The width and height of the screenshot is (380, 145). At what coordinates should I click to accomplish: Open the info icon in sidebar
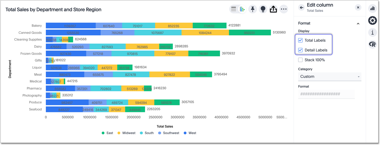[x=372, y=32]
